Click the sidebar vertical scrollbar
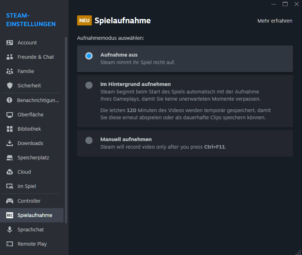This screenshot has width=302, height=255. [x=66, y=129]
